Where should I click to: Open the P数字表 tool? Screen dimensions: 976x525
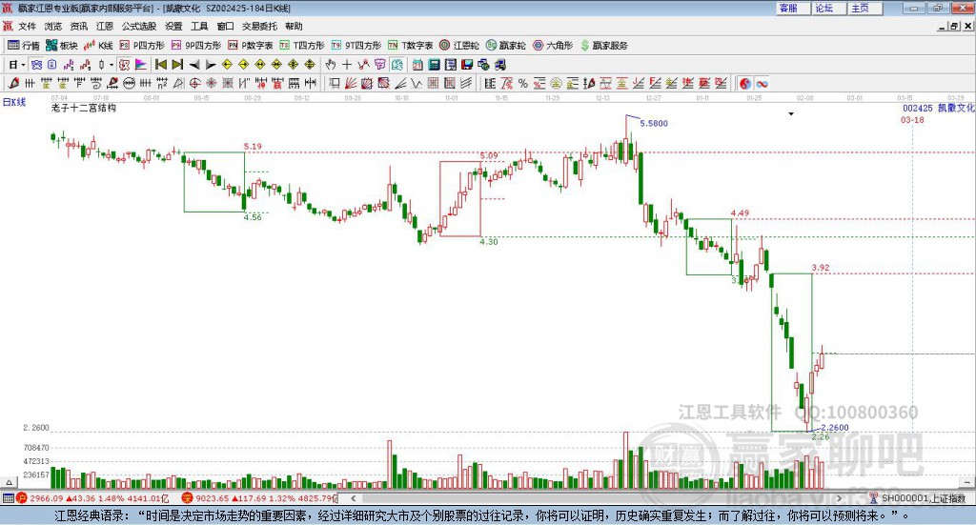(x=251, y=46)
